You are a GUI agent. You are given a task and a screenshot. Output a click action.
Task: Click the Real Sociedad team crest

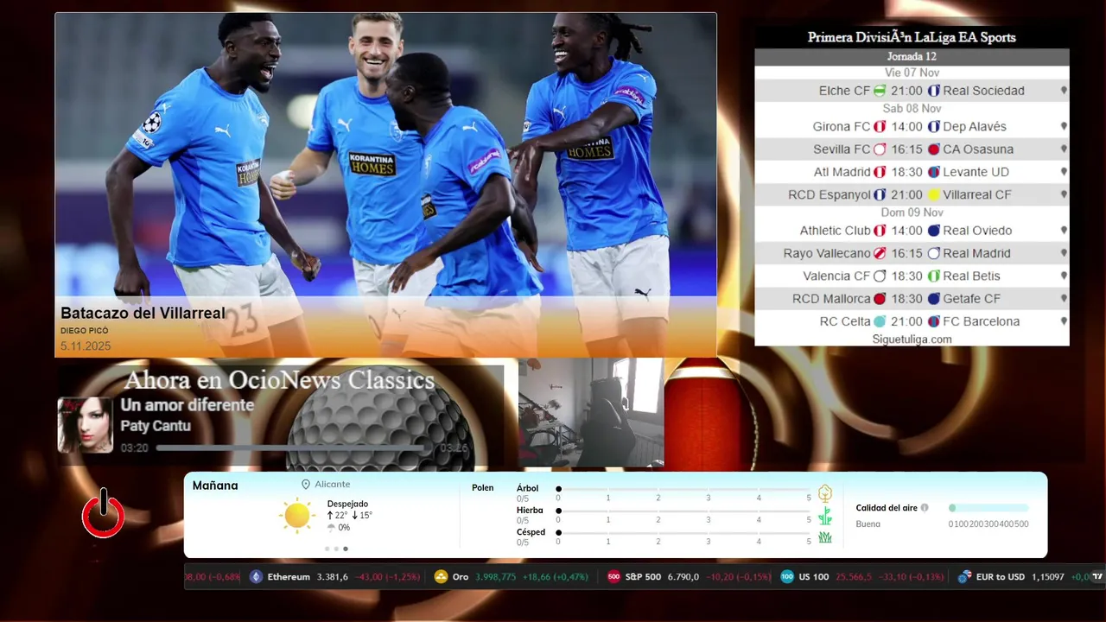pos(934,91)
